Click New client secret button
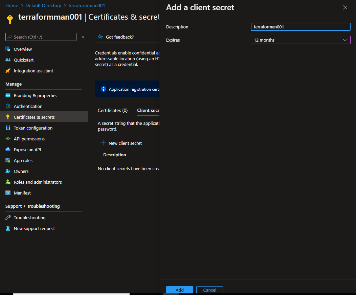 tap(121, 143)
